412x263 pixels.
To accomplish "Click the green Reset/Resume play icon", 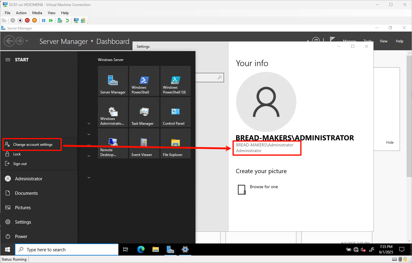I will 51,20.
